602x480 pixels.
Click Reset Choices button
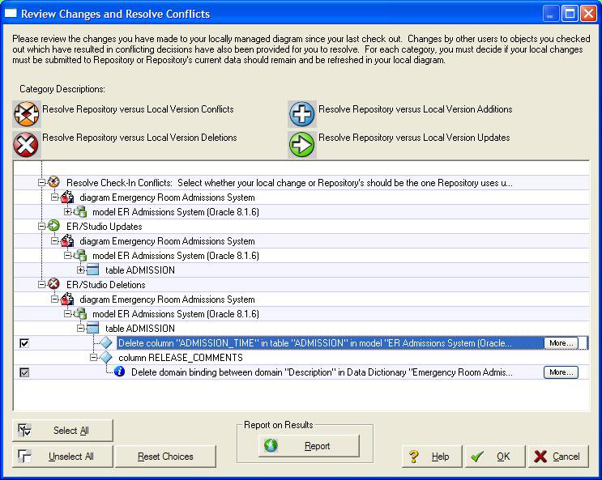[x=165, y=457]
